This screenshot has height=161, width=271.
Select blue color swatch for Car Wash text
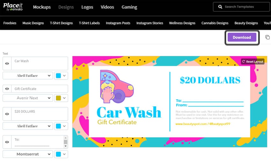tap(58, 76)
